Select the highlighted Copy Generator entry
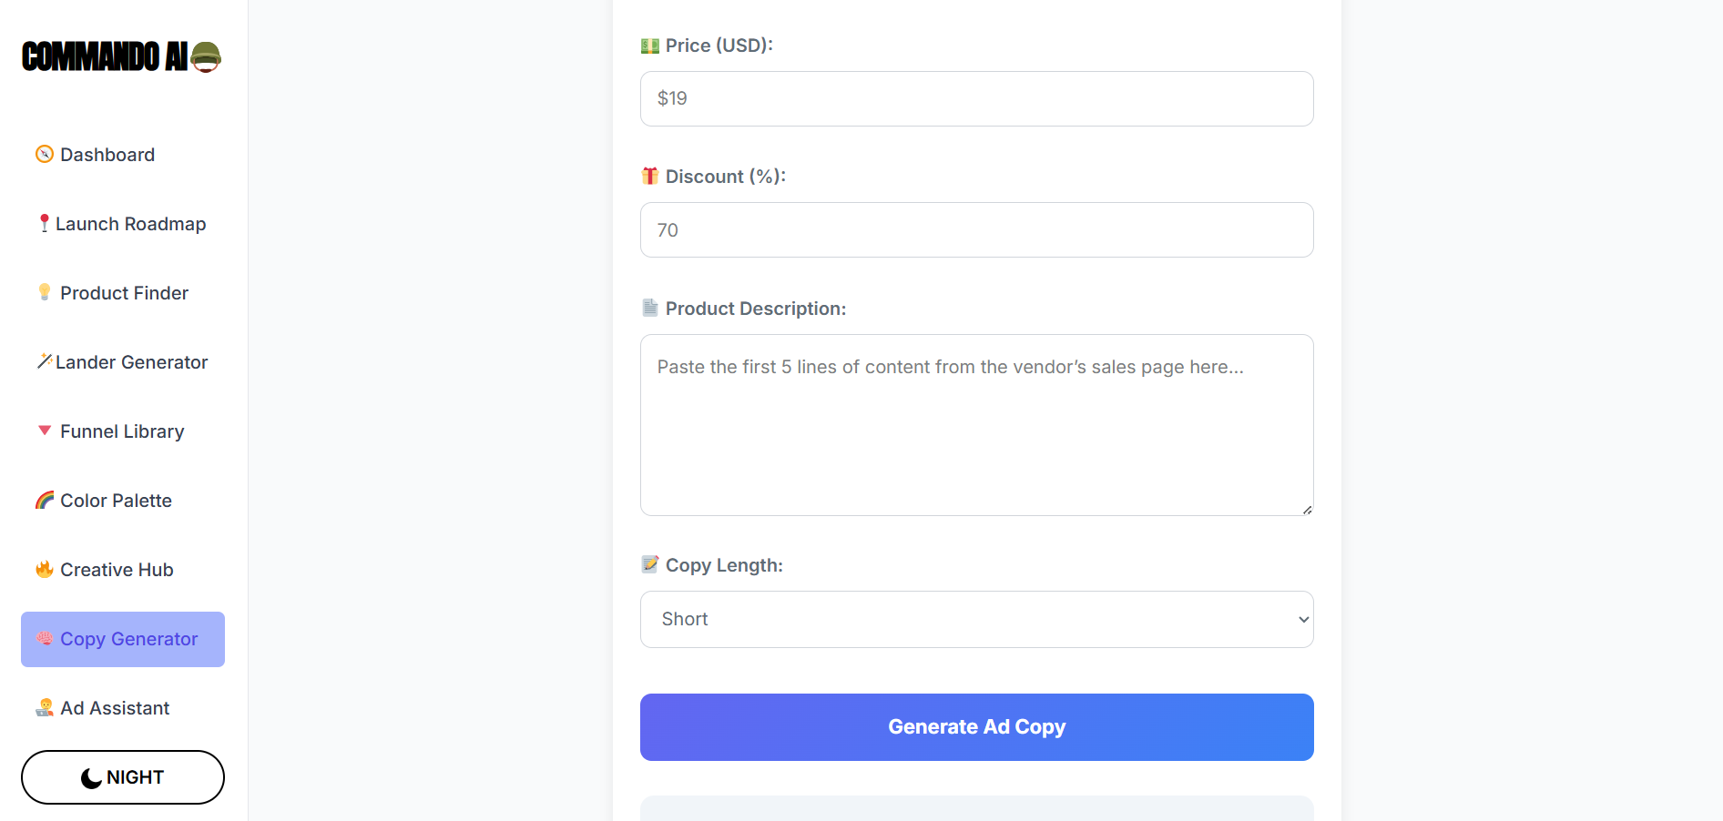1723x821 pixels. pyautogui.click(x=122, y=639)
